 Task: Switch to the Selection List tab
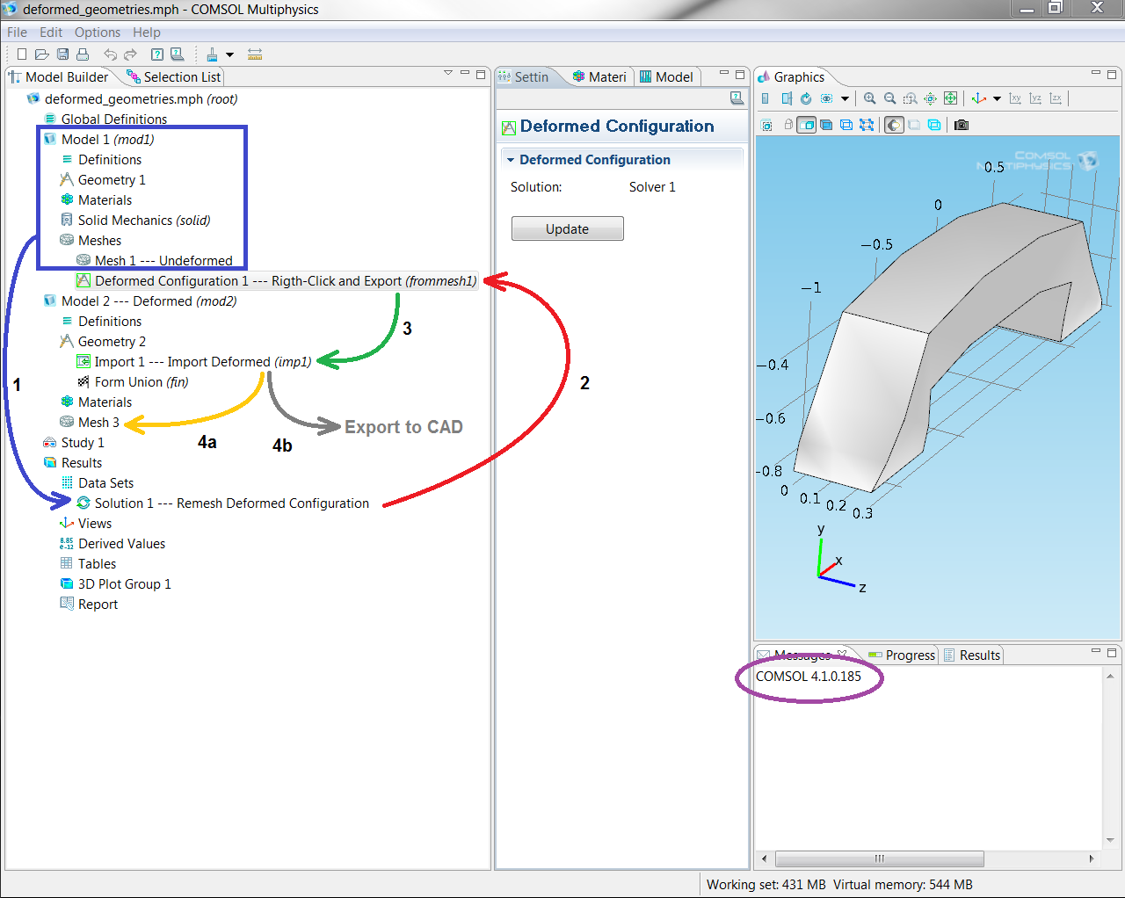174,77
